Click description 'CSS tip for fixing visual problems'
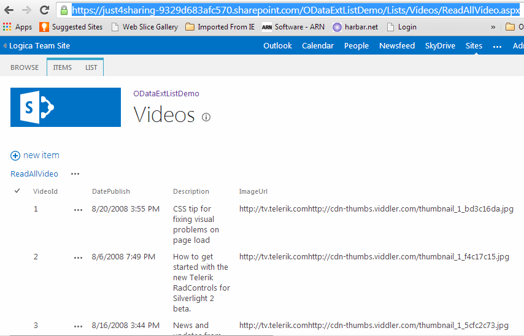This screenshot has height=336, width=524. coord(196,224)
